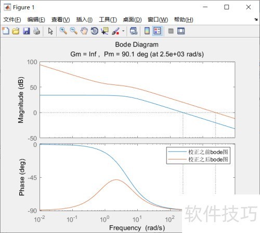
Task: Toggle the Brush data tool
Action: pos(115,31)
